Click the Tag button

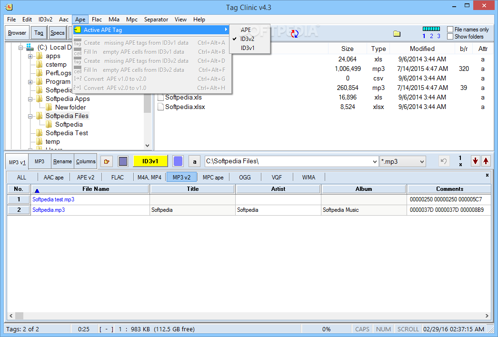coord(39,33)
